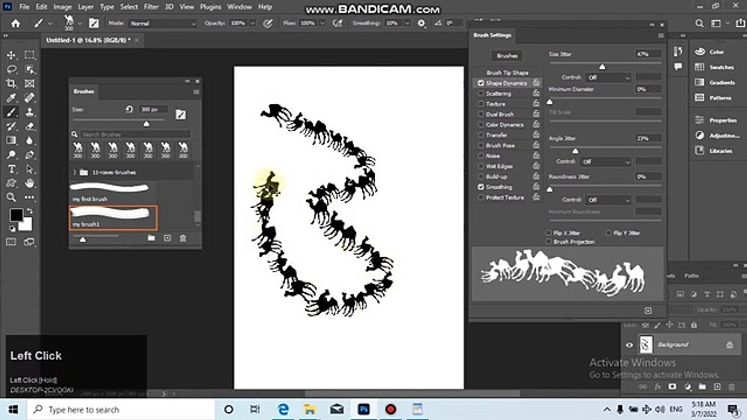The width and height of the screenshot is (747, 420).
Task: Delete brush with Brushes panel trash icon
Action: 183,238
